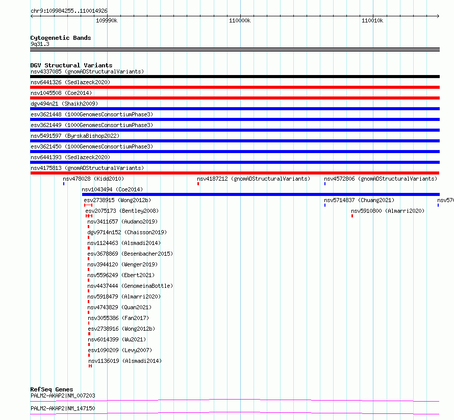Click the blue bar under dgv494n21
Viewport: 454px width, 420px height.
point(235,109)
